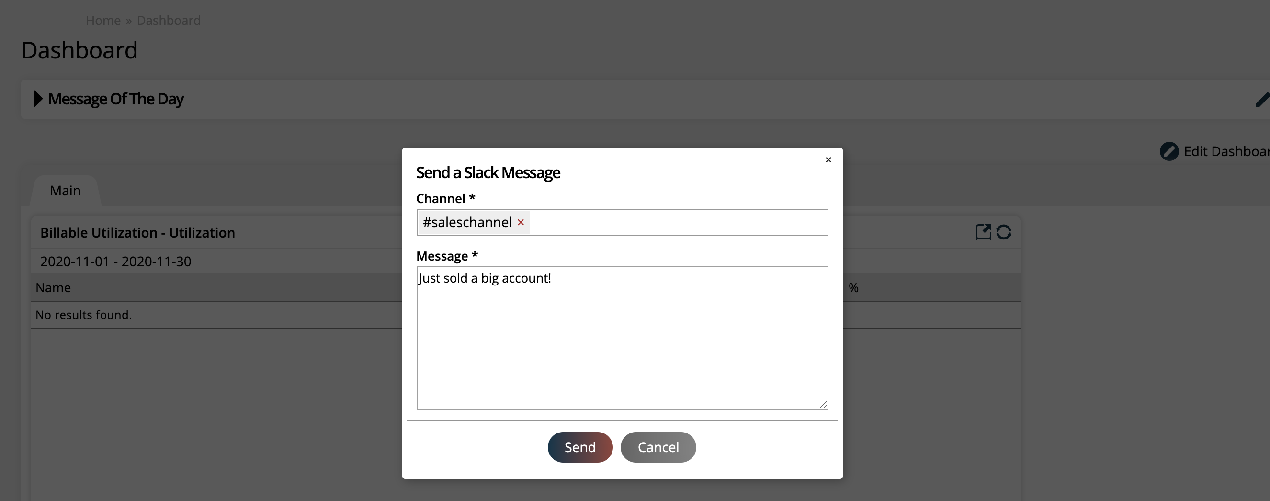
Task: Remove the #saleschannel tag
Action: pos(521,223)
